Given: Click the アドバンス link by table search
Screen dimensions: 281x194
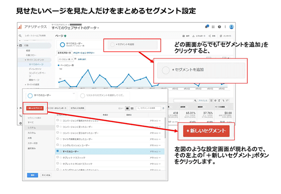Looking at the screenshot, I should click(x=203, y=101).
